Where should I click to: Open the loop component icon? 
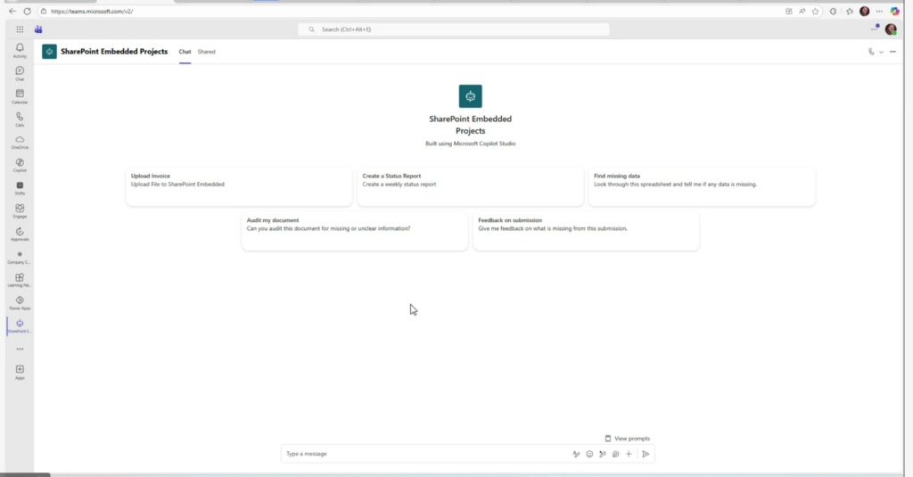pos(615,454)
